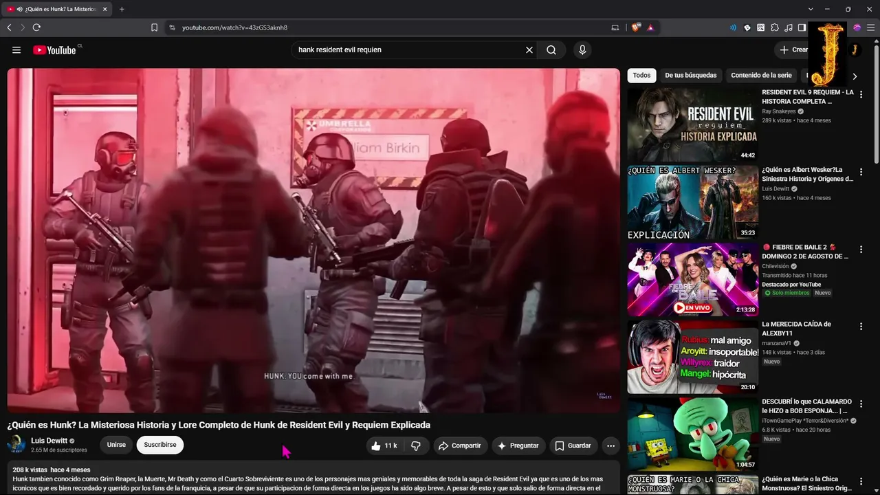The width and height of the screenshot is (880, 495).
Task: Like the video with 11 k
Action: (x=385, y=445)
